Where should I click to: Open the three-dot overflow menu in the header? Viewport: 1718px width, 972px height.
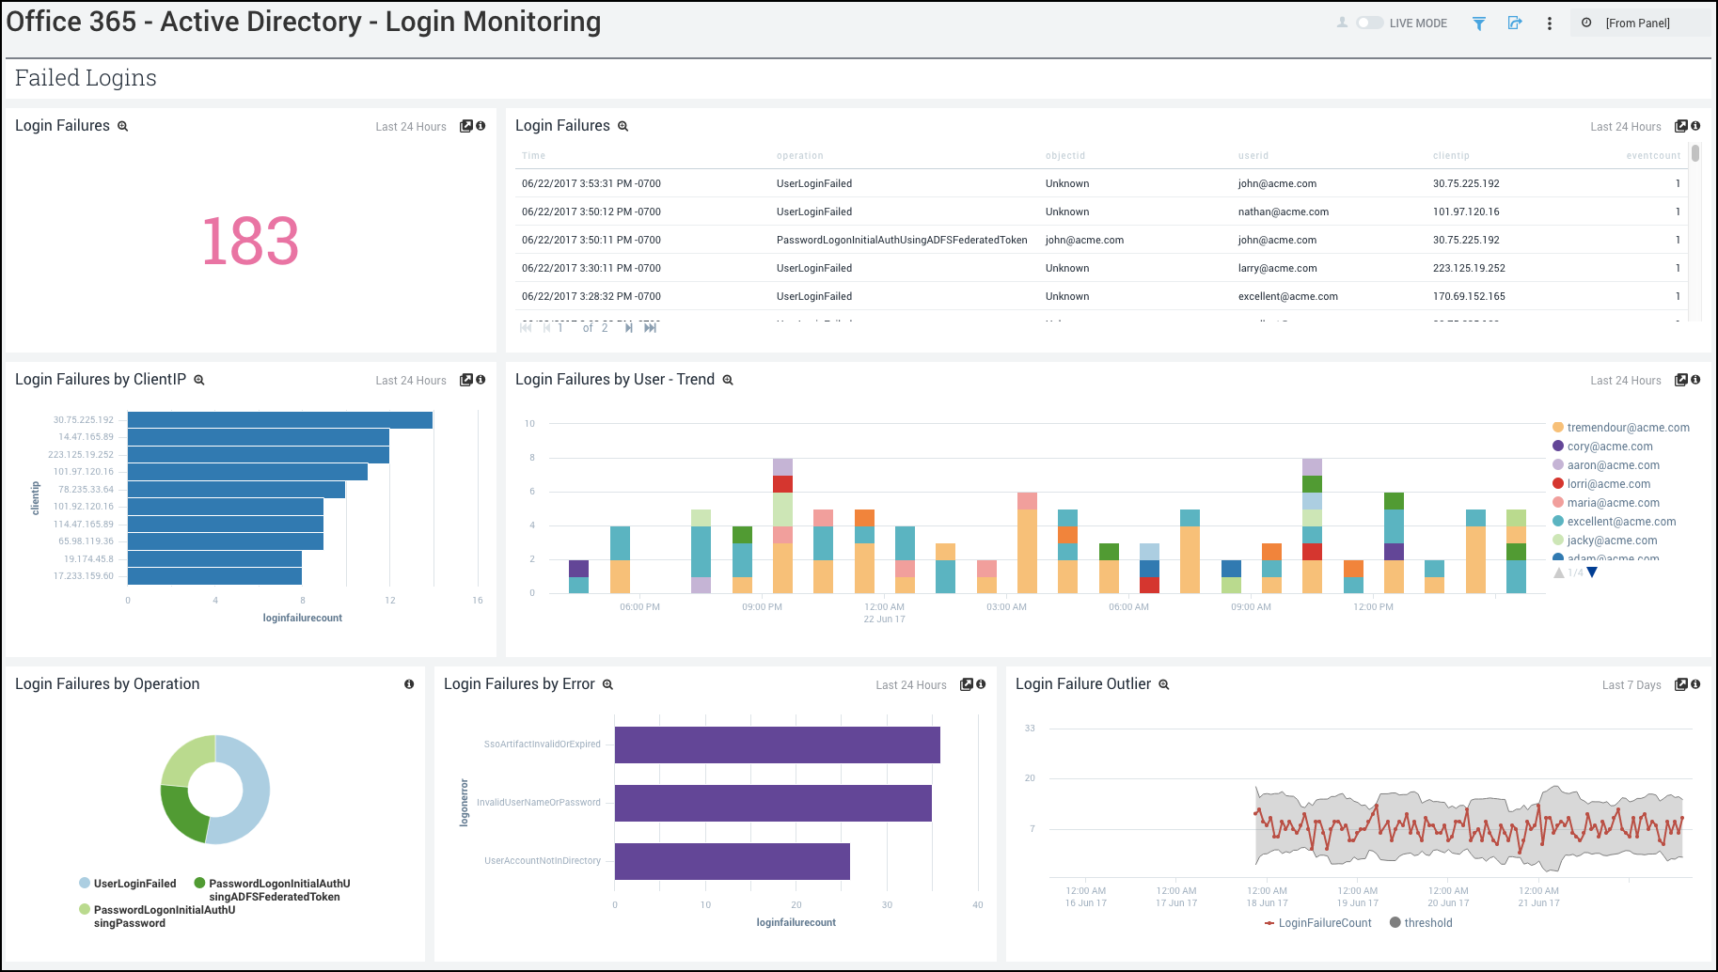1550,24
